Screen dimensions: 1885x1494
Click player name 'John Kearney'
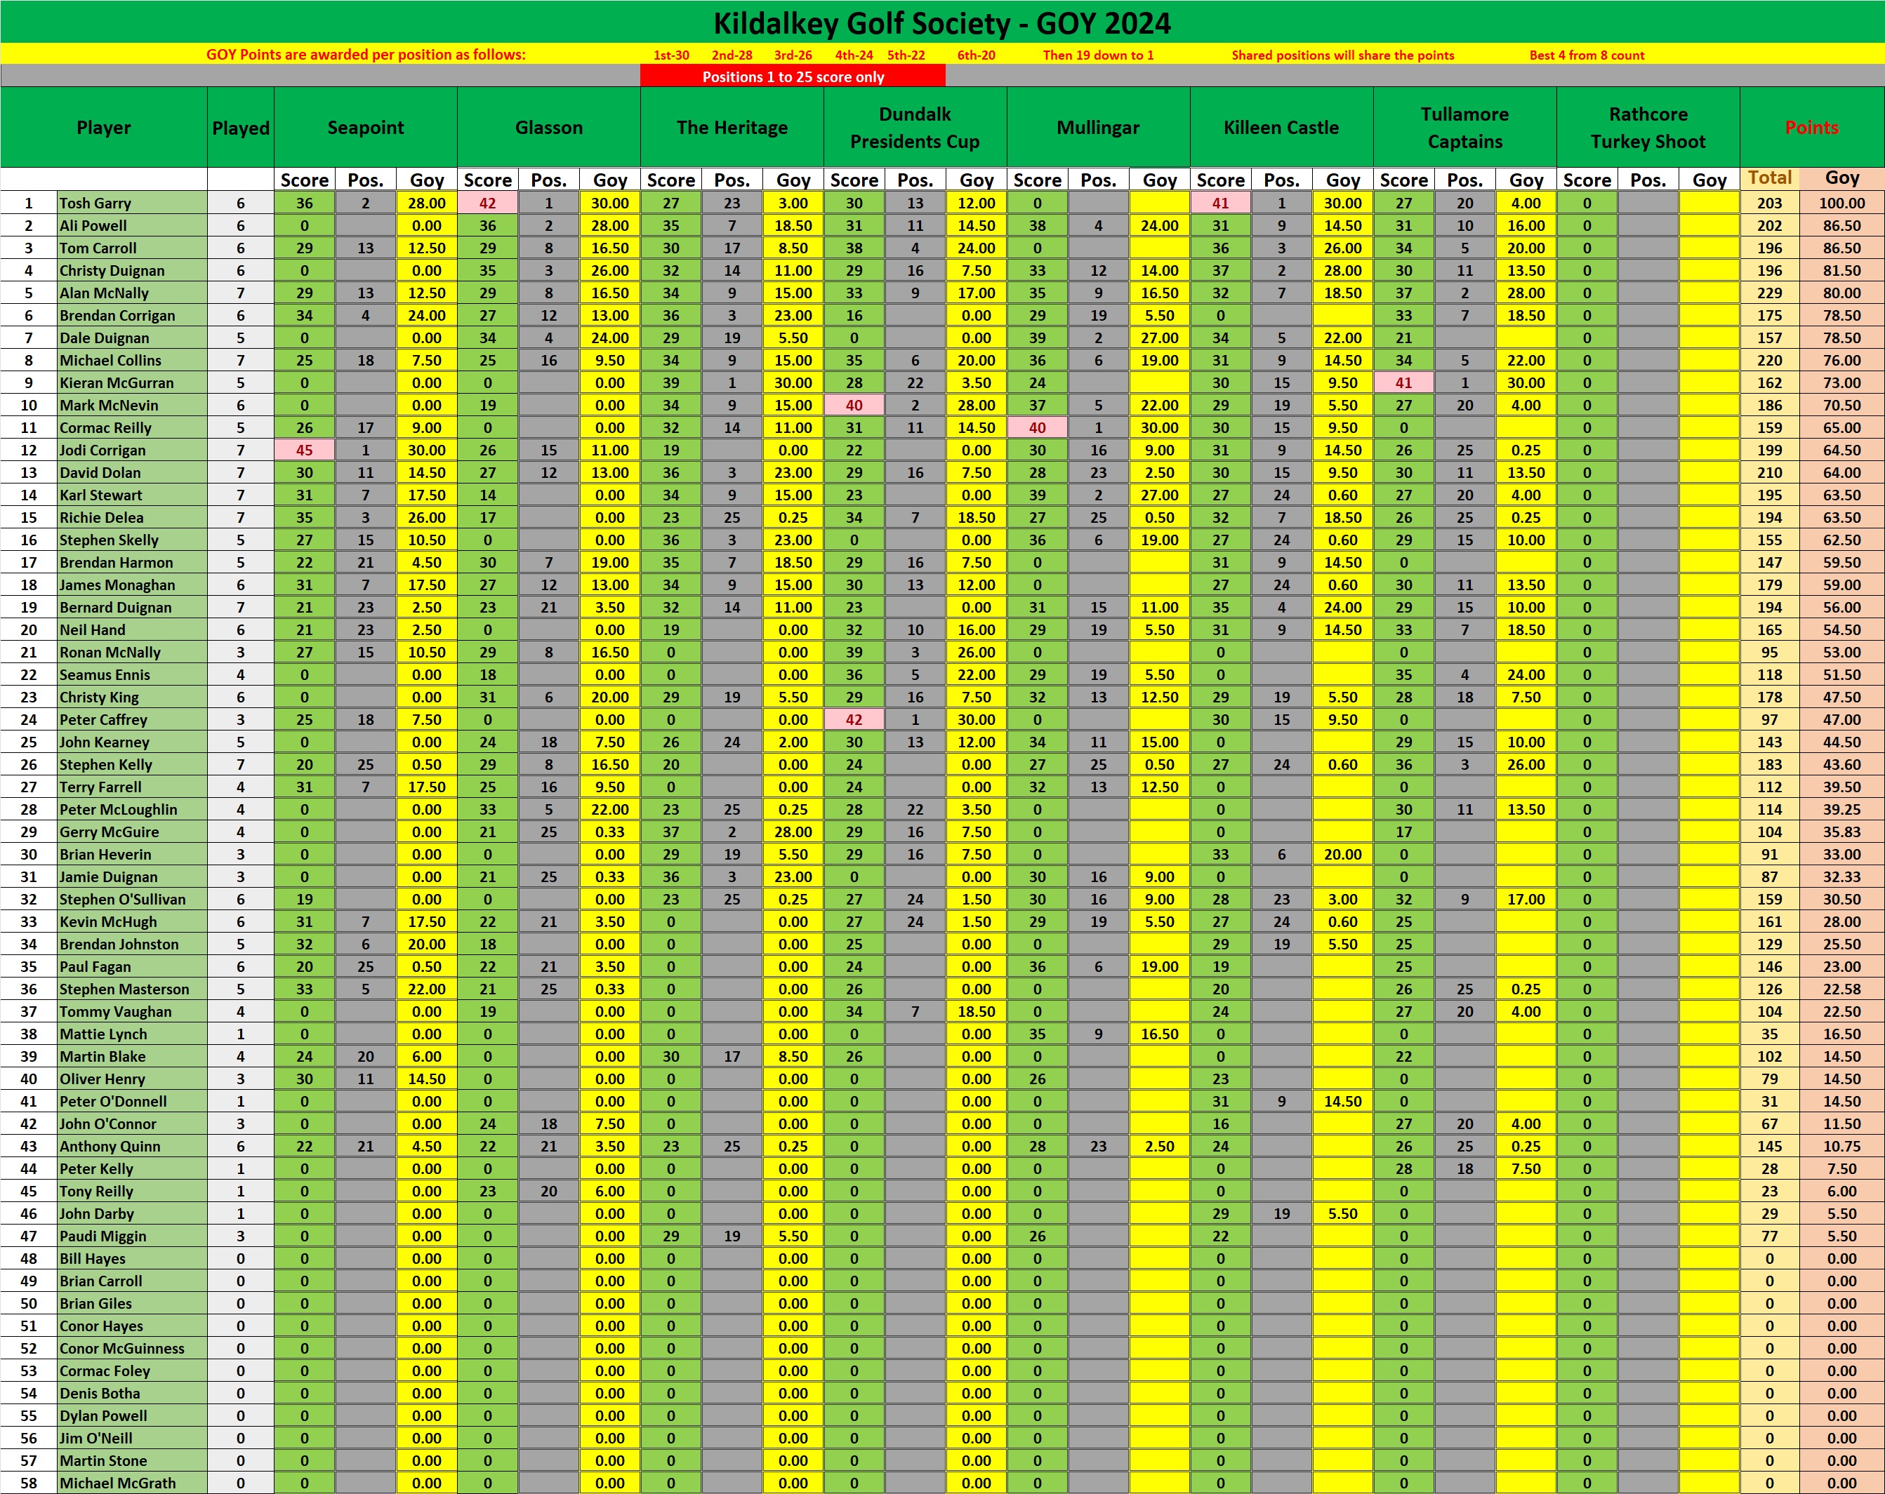[x=104, y=742]
